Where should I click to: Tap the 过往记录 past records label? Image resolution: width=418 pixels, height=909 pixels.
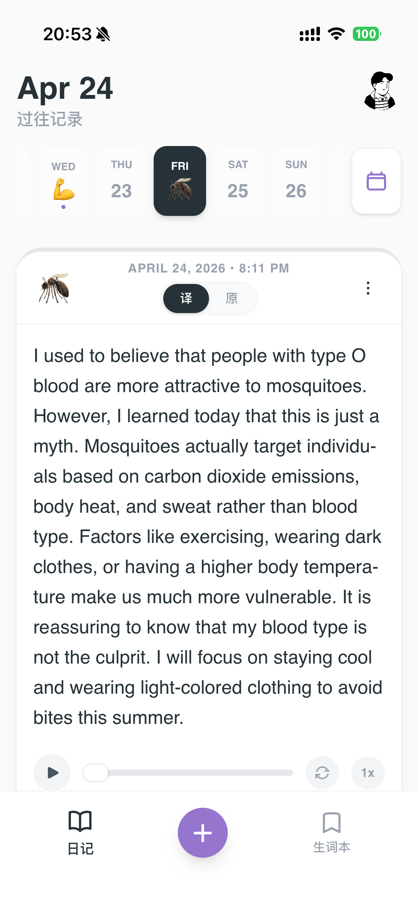(x=50, y=119)
